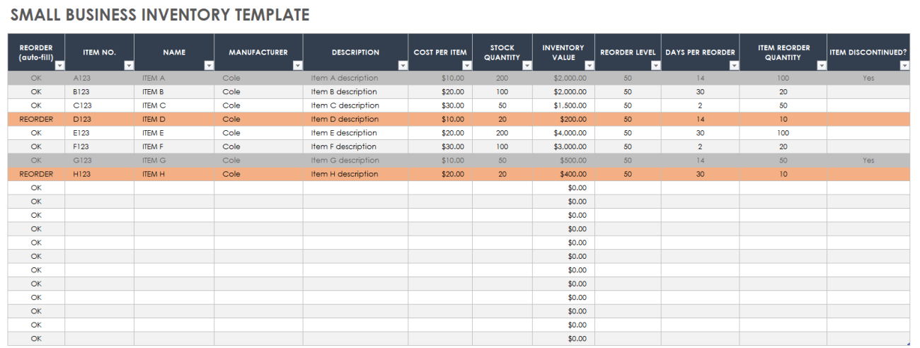The width and height of the screenshot is (920, 348).
Task: Select the Yes cell in the A123 row
Action: [868, 79]
